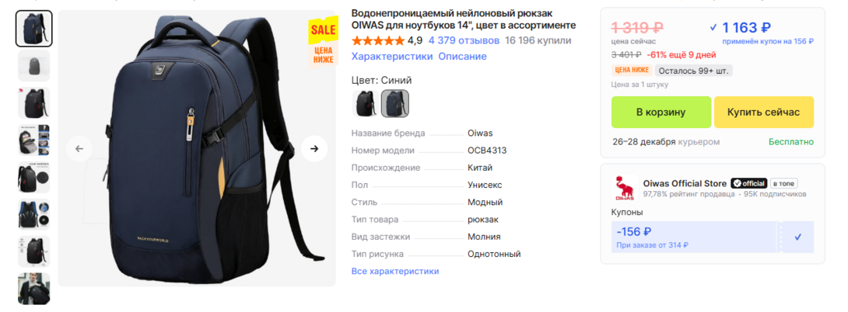
Task: Add item with В корзину button
Action: 661,113
